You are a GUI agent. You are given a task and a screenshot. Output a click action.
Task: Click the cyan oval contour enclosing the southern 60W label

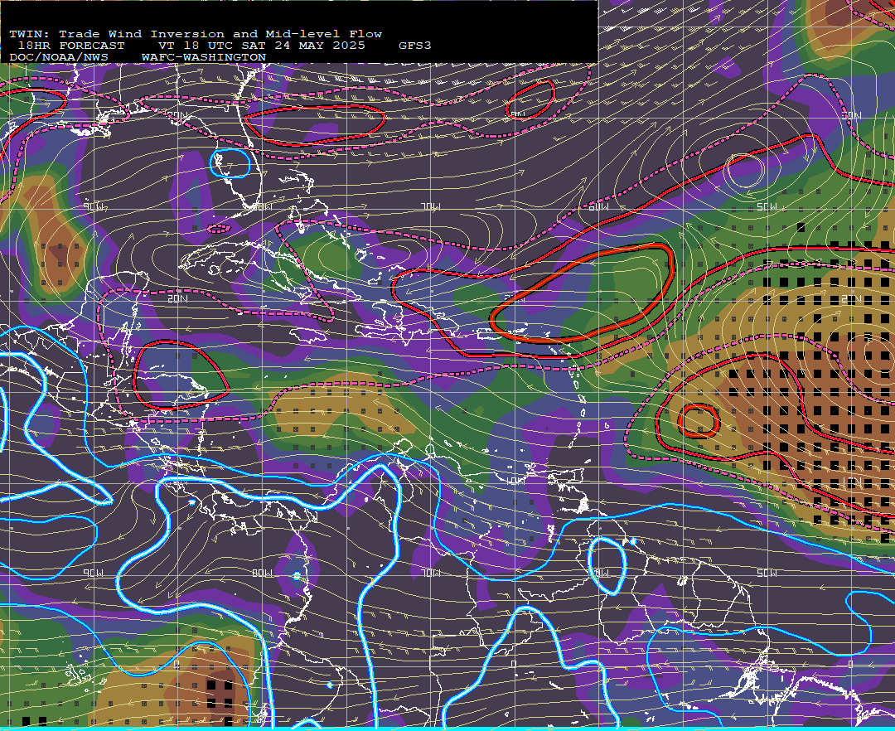click(606, 566)
